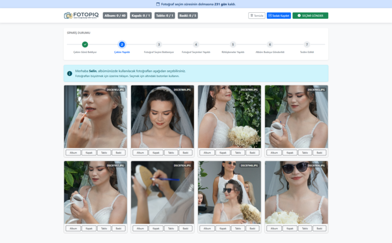
Task: Toggle 'Kapak' for photo DSC07869.JPG
Action: click(x=156, y=152)
